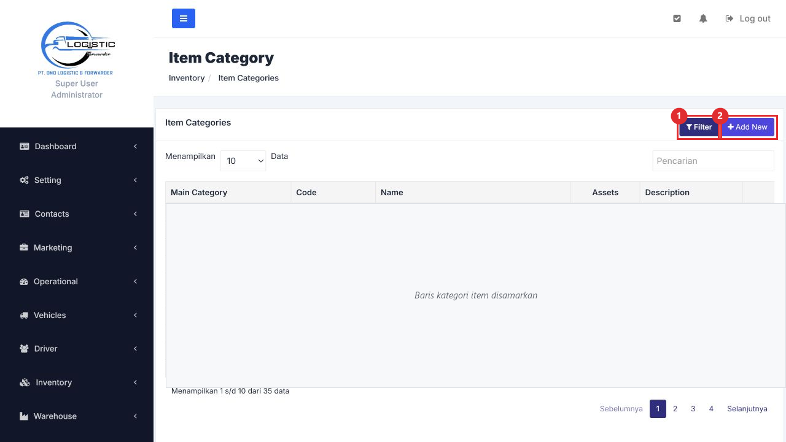Click the Vehicles truck icon in sidebar
This screenshot has width=786, height=442.
(x=25, y=315)
